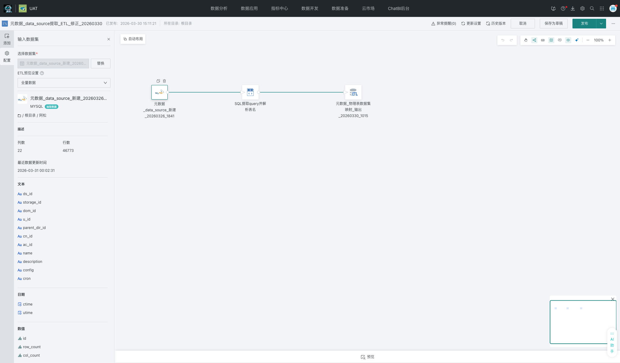Toggle the minimap icon in canvas toolbar
This screenshot has width=620, height=363.
[x=551, y=40]
